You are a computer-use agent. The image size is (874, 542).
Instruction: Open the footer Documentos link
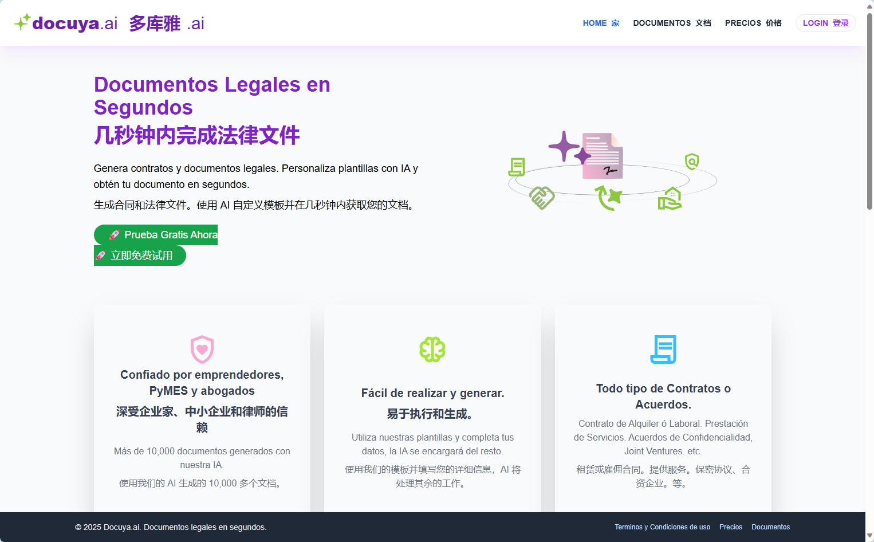[770, 527]
